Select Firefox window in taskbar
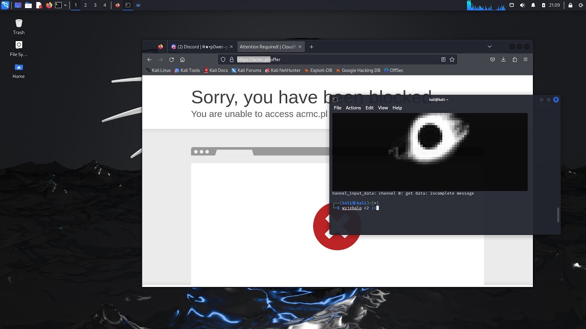The width and height of the screenshot is (586, 329). point(118,5)
